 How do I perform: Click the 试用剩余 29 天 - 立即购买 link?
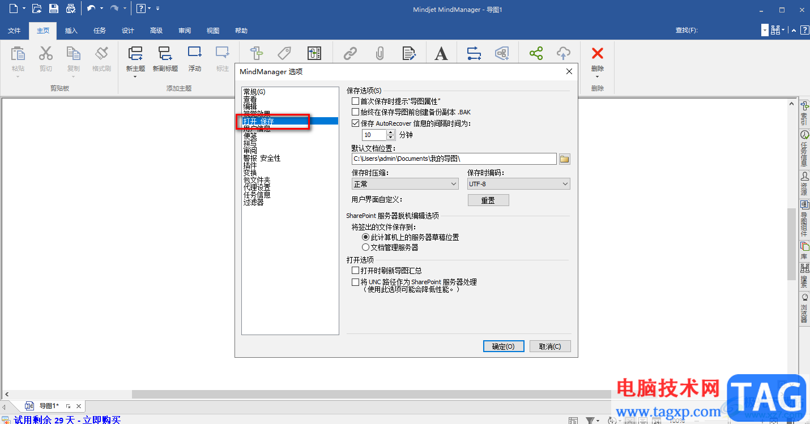pos(67,419)
